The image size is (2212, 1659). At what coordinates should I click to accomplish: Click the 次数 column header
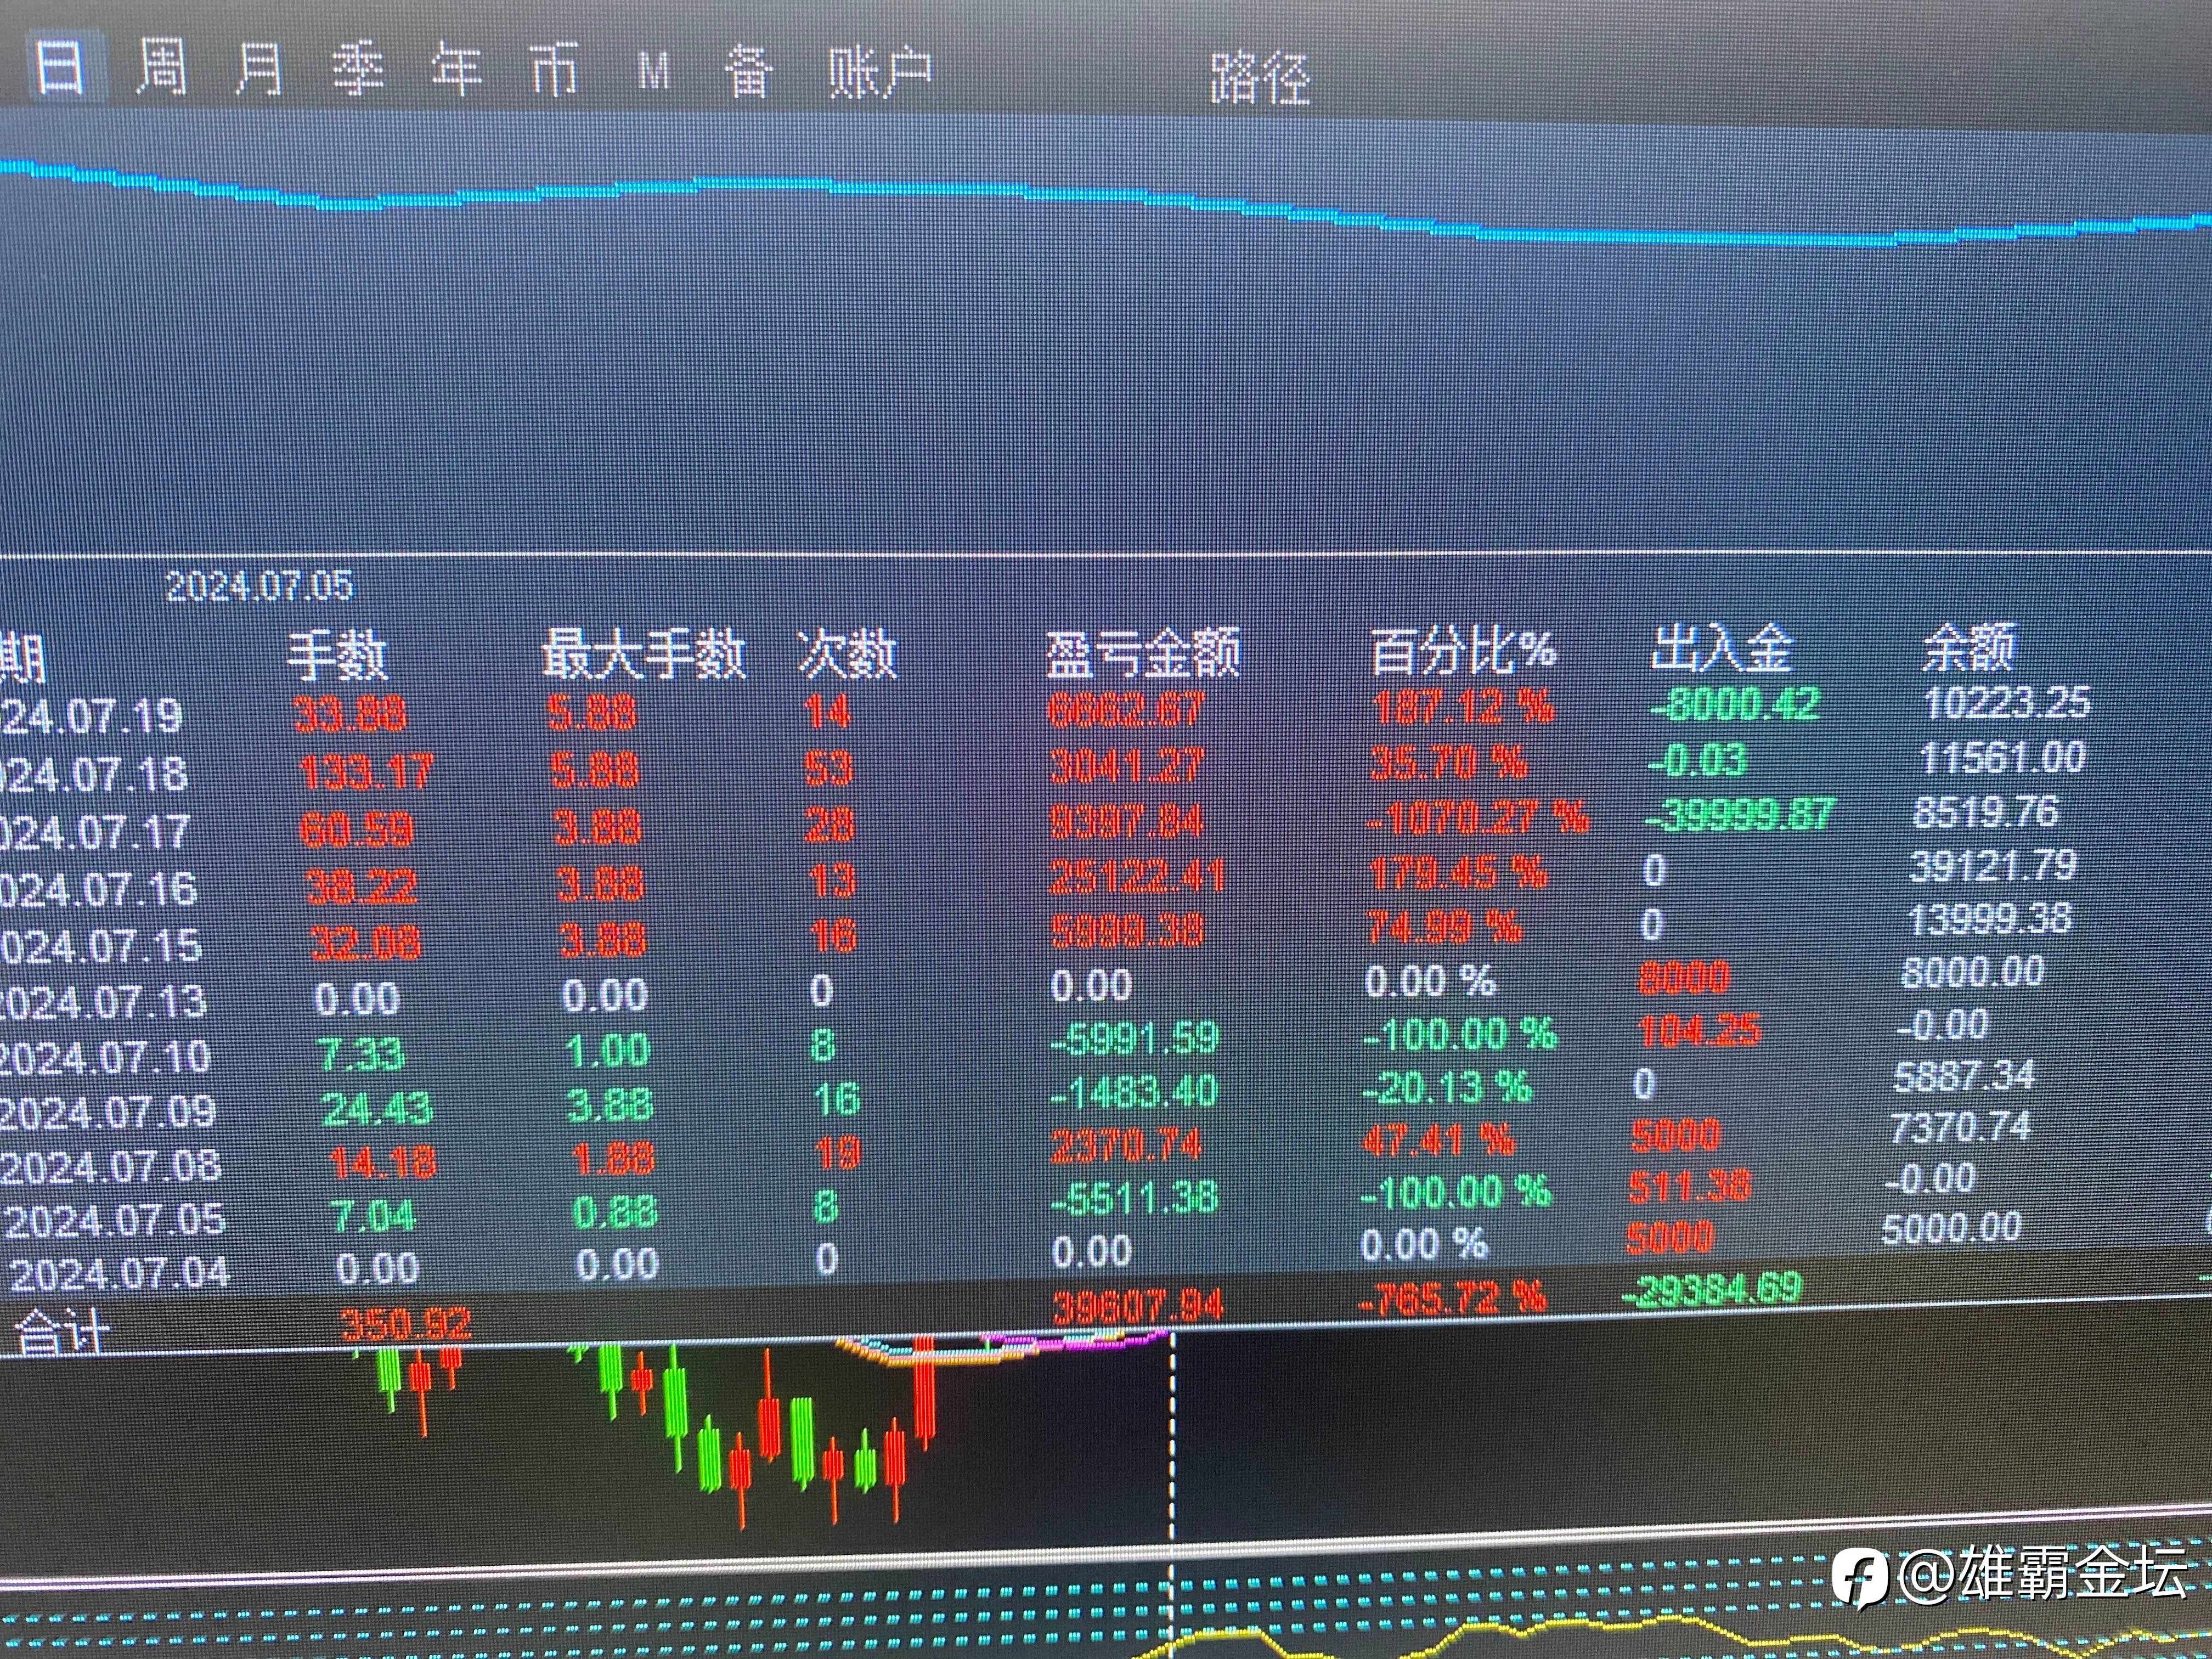pos(847,655)
